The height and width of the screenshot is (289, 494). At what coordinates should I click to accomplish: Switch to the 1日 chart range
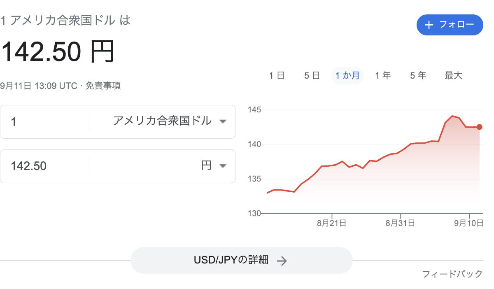pyautogui.click(x=277, y=76)
